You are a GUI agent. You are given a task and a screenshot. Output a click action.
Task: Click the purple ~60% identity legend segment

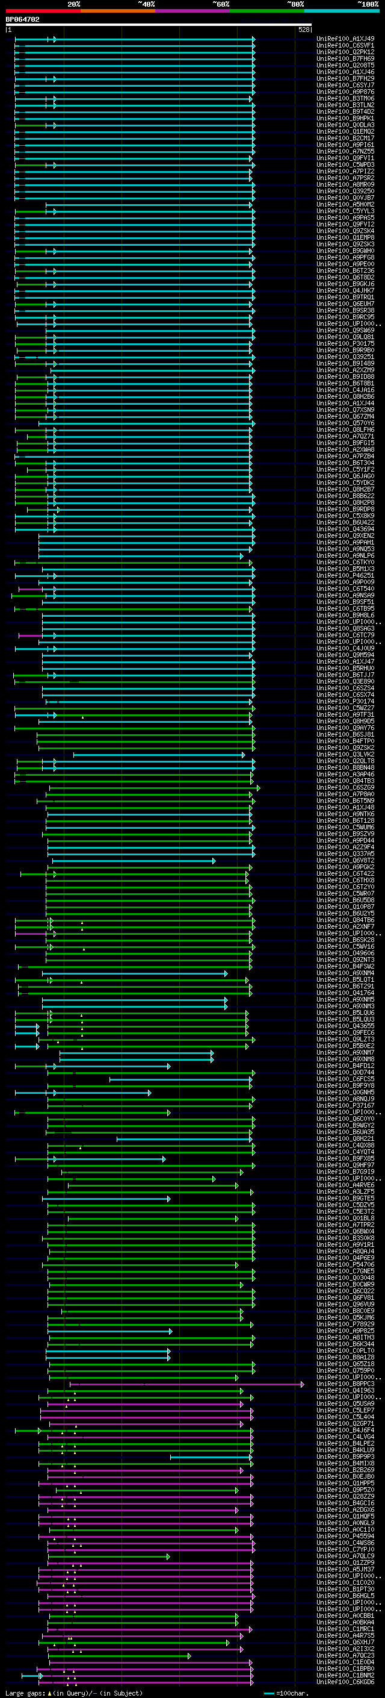click(x=193, y=11)
